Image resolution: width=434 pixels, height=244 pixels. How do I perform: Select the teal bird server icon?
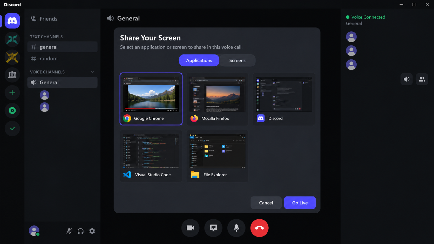[x=12, y=39]
